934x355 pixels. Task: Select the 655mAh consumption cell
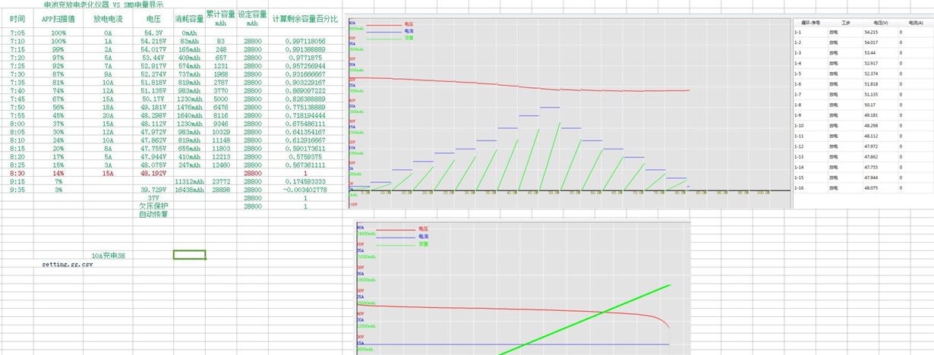[x=189, y=148]
